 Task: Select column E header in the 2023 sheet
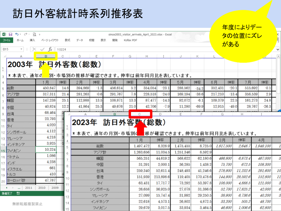point(181,114)
